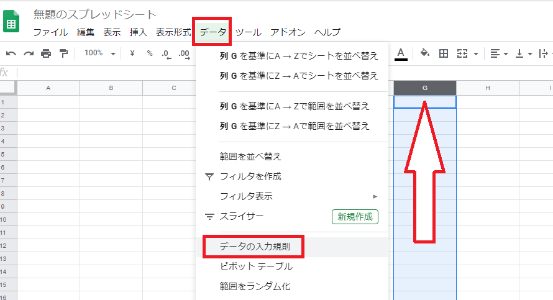Open the アドオン menu
Viewport: 553px width, 300px height.
coord(288,32)
